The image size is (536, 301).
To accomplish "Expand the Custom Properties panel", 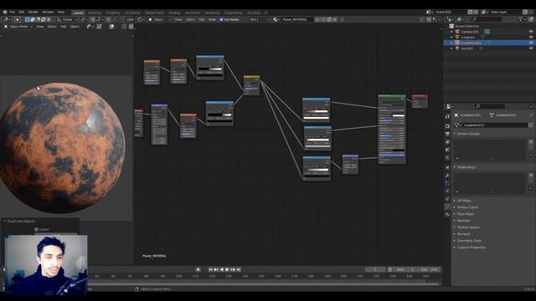I will [471, 247].
